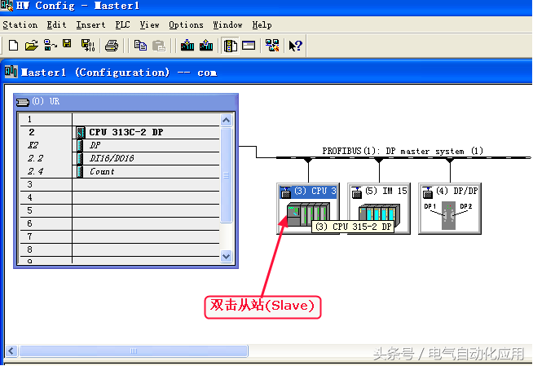Click the Download to Module icon
Viewport: 533px width, 366px height.
coord(186,46)
